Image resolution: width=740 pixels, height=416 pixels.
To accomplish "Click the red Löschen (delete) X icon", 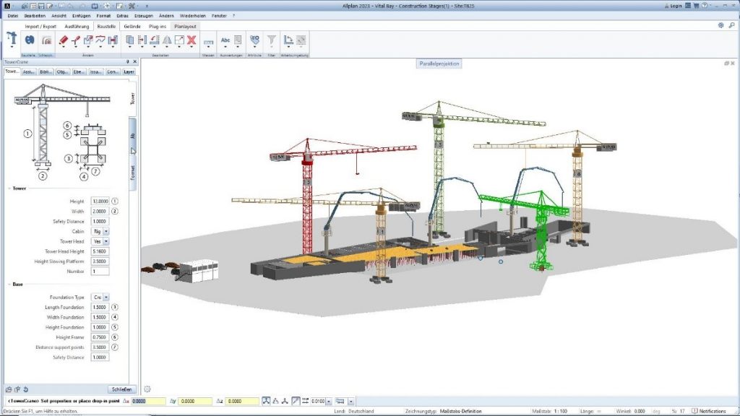I will click(x=191, y=41).
